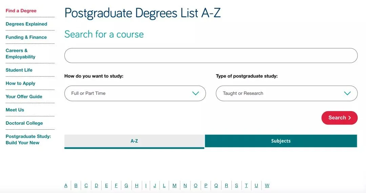Viewport: 366px width, 193px height.
Task: Open Find a Degree in sidebar
Action: pos(21,11)
